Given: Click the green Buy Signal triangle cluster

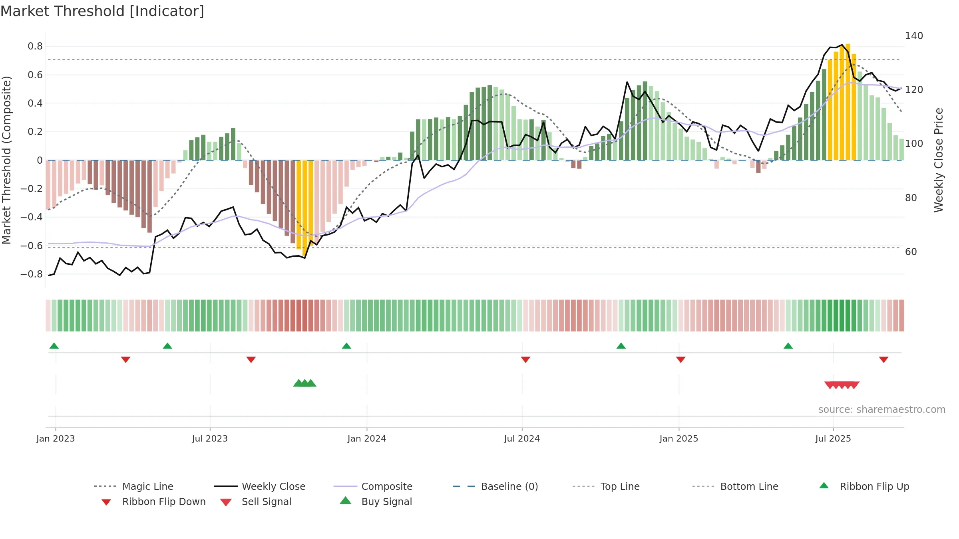Looking at the screenshot, I should pos(304,383).
